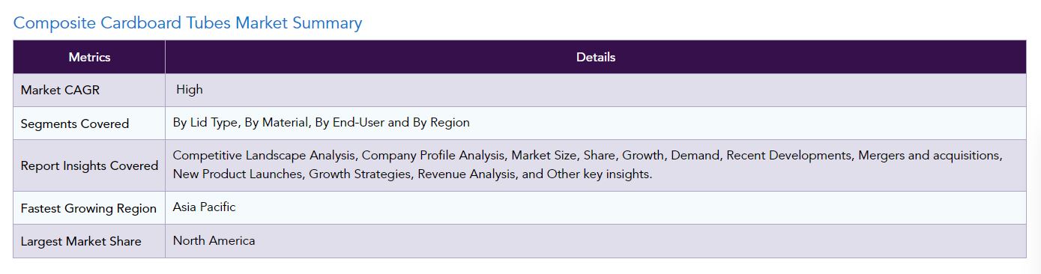Select the Segments Covered row label
The height and width of the screenshot is (274, 1041).
click(x=75, y=124)
